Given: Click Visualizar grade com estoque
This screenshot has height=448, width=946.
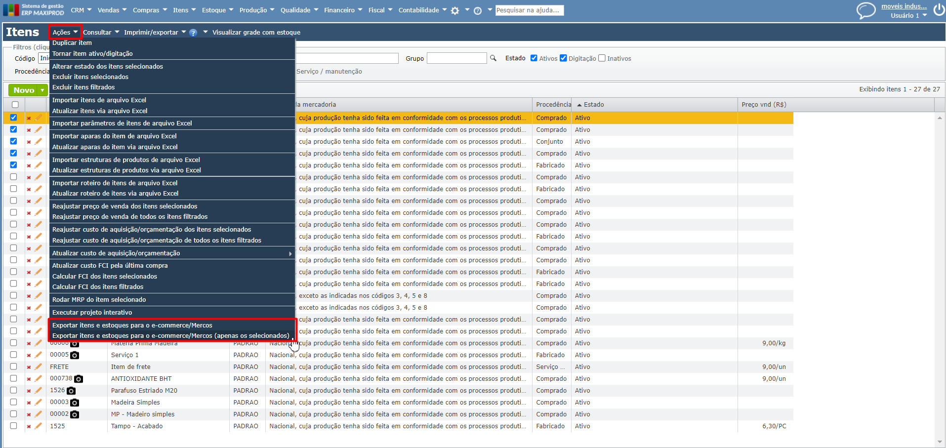Looking at the screenshot, I should coord(256,33).
